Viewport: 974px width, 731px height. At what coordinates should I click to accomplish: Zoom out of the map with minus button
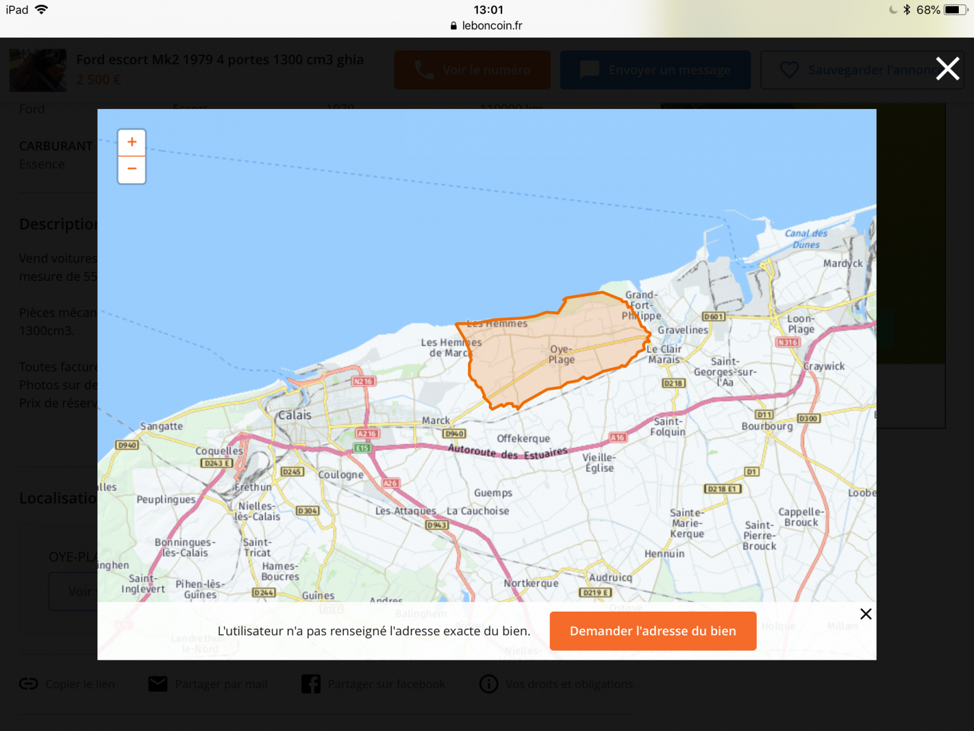point(131,169)
